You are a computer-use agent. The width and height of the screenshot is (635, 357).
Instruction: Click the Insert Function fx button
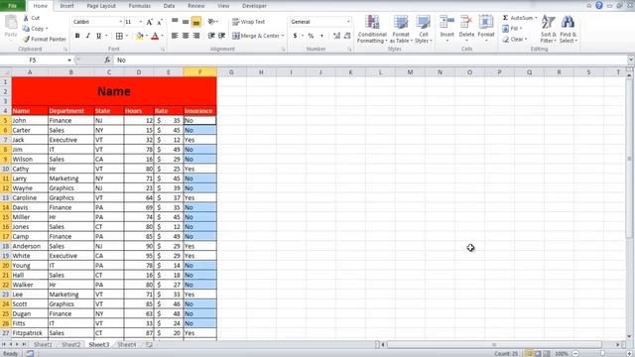tap(107, 59)
